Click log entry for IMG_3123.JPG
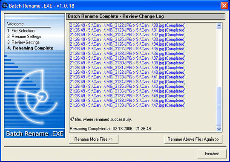230x162 pixels. [128, 30]
